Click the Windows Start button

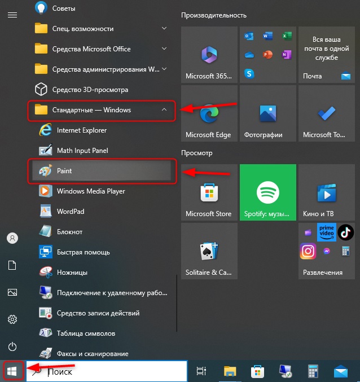point(12,371)
